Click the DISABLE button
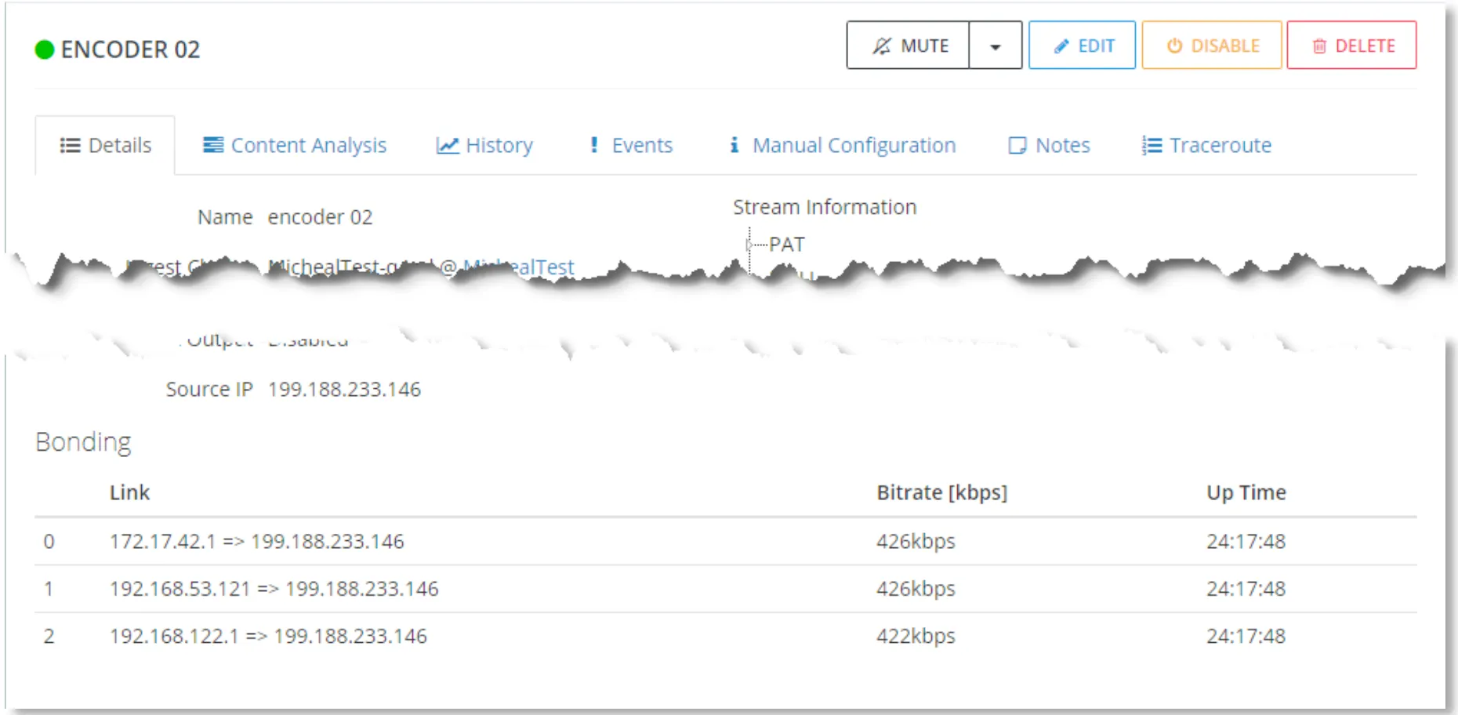Viewport: 1458px width, 715px height. (x=1212, y=45)
